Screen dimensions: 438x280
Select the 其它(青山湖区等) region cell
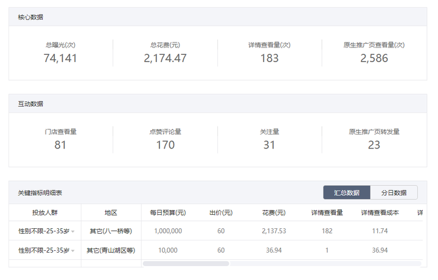point(111,250)
